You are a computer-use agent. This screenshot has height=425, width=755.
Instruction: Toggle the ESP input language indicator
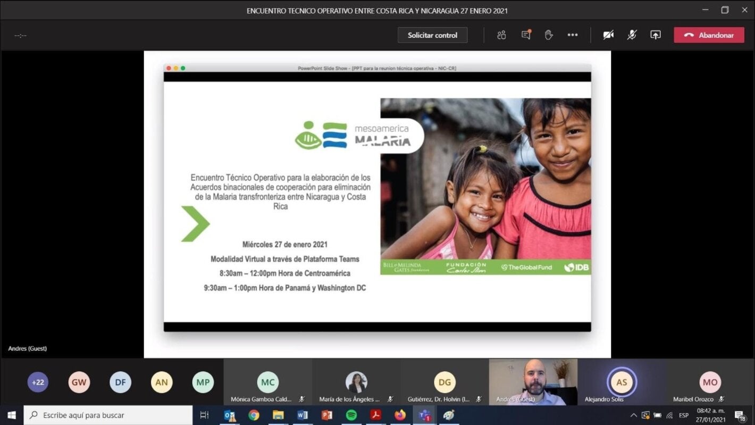pyautogui.click(x=684, y=415)
